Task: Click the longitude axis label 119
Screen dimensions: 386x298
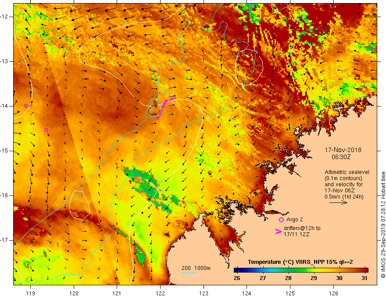Action: (x=30, y=293)
